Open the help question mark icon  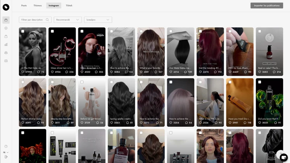[x=6, y=146]
